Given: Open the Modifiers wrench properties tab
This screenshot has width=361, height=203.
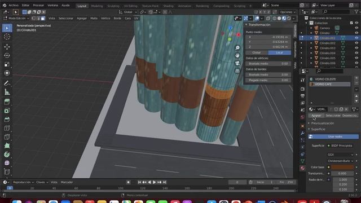Looking at the screenshot, I should [302, 133].
